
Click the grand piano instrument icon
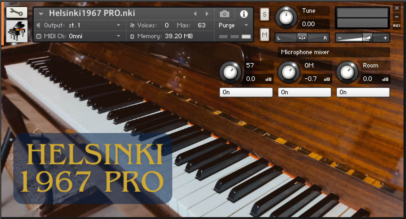[x=17, y=31]
